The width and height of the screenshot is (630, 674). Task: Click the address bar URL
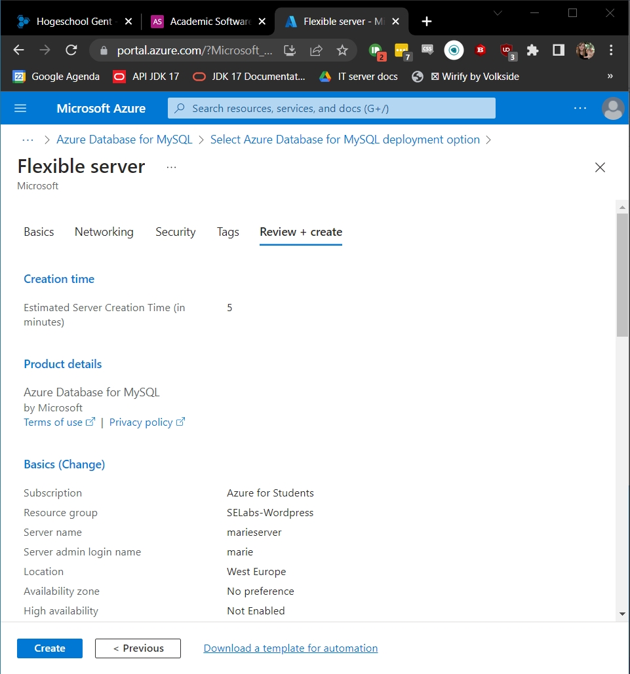(x=195, y=50)
